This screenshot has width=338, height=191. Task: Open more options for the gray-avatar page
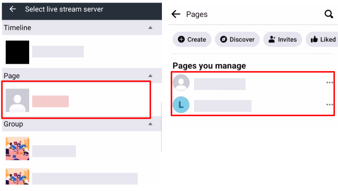click(x=329, y=83)
